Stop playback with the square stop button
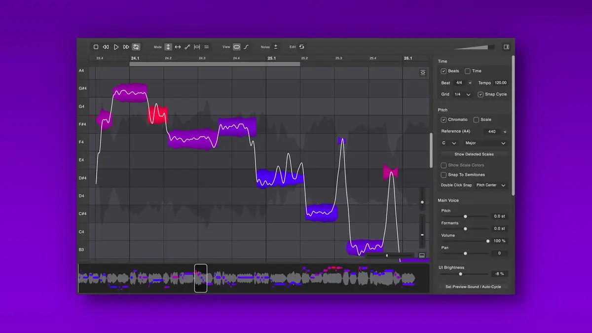The height and width of the screenshot is (333, 592). (x=96, y=47)
